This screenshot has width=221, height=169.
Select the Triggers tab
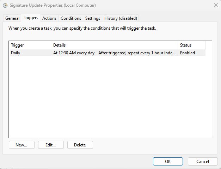(x=31, y=18)
